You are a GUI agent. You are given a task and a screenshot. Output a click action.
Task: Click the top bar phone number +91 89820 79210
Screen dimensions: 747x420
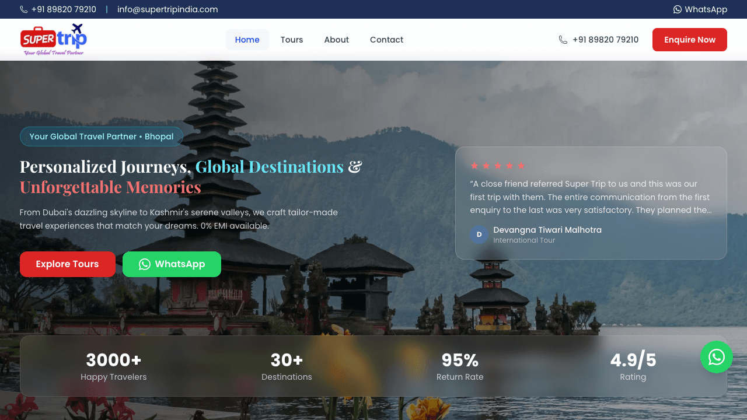click(x=58, y=9)
